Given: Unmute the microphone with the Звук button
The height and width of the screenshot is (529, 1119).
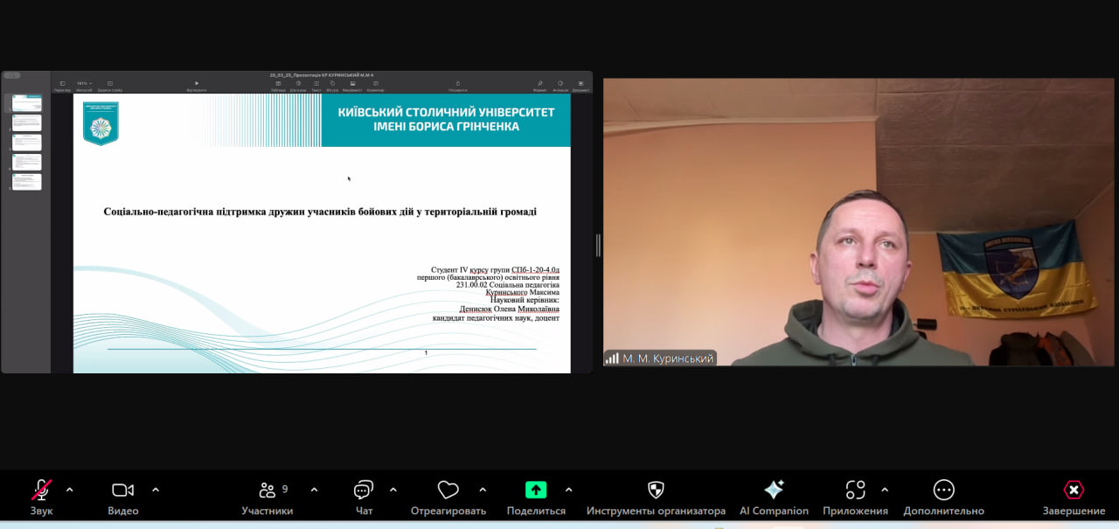Looking at the screenshot, I should point(41,491).
